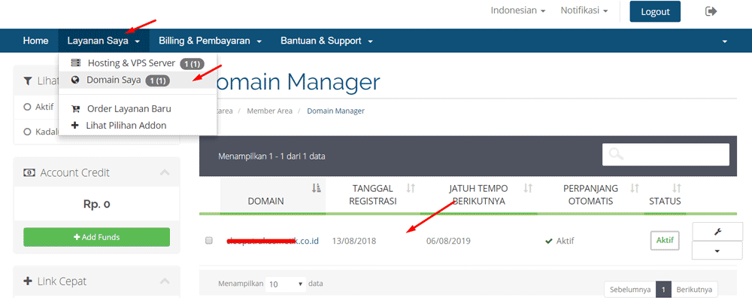Click the Berikutnya pagination button

694,290
